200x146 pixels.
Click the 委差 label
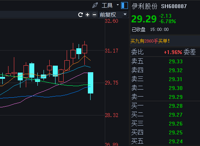pos(190,52)
